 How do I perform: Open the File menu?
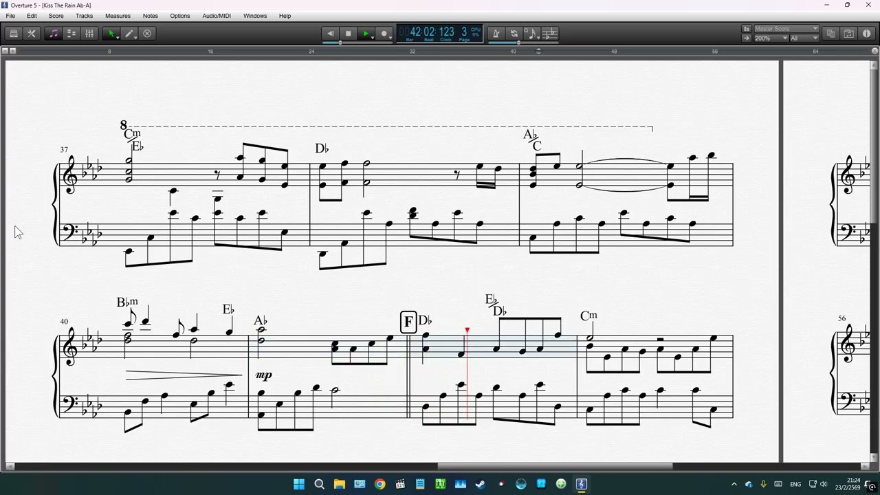[10, 16]
